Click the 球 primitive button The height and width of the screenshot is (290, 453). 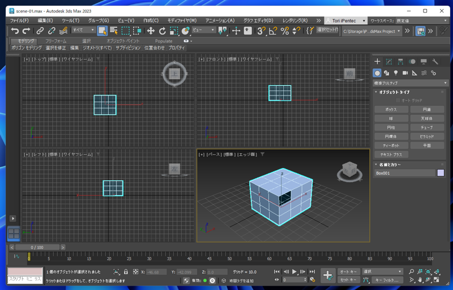[391, 119]
